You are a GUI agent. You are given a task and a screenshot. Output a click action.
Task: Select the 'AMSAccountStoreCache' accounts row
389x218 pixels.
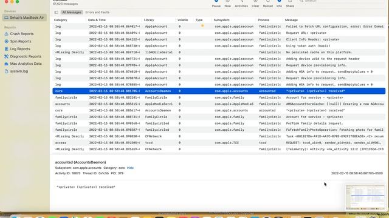click(x=219, y=104)
